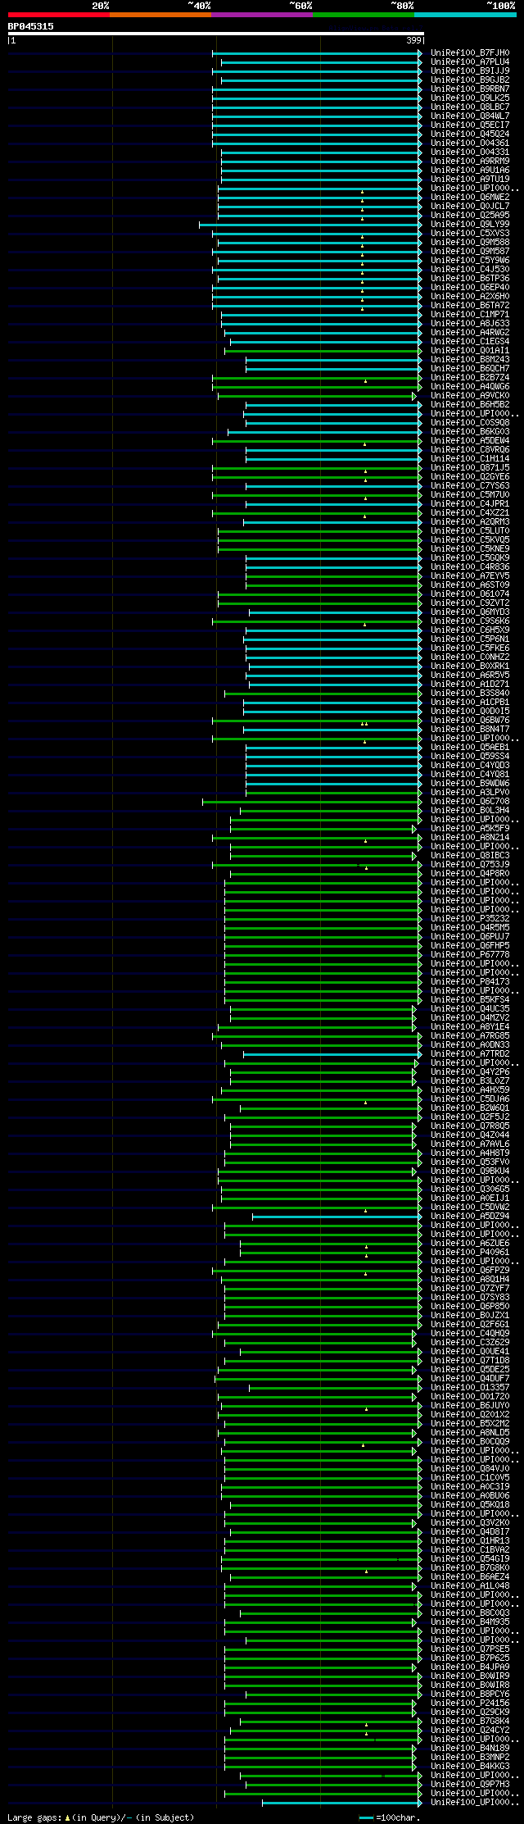Open hit UniRef100_B8N4T7
Image resolution: width=524 pixels, height=1824 pixels.
(470, 729)
